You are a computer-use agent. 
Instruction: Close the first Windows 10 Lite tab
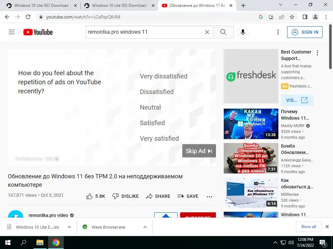pyautogui.click(x=75, y=6)
